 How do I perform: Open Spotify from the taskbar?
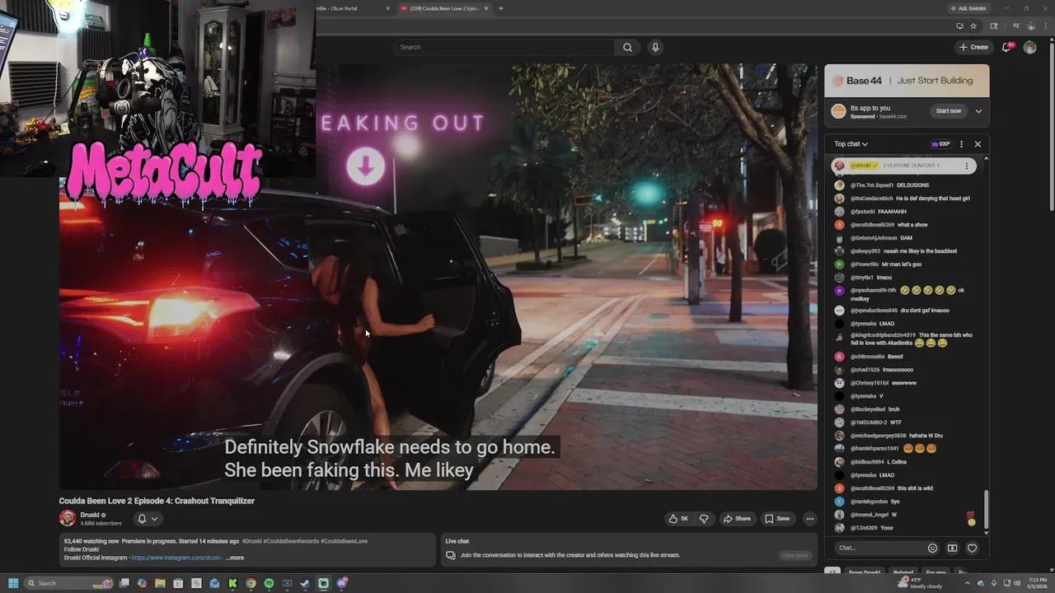pos(269,583)
